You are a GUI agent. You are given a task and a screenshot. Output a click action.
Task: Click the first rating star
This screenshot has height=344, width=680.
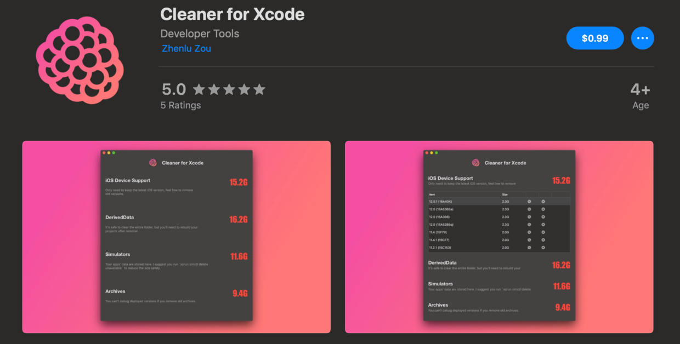point(199,89)
